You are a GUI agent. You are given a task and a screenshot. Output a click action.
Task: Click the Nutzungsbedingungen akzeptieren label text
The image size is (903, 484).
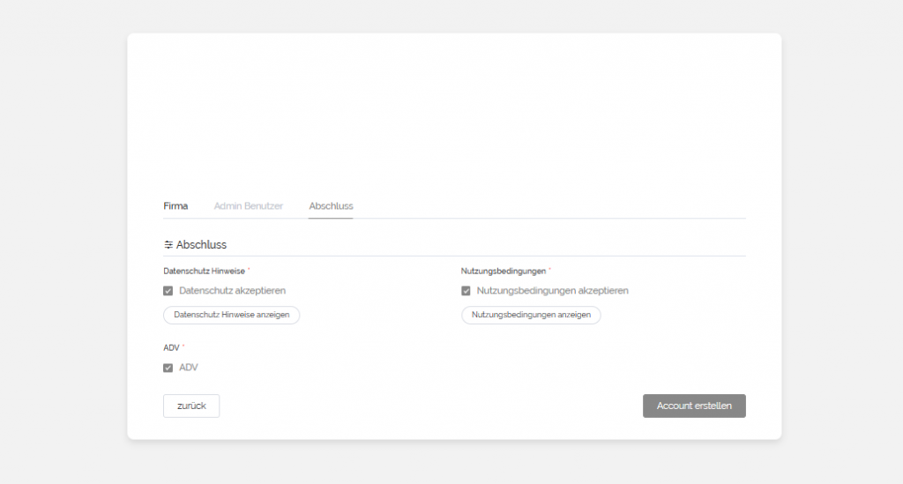[552, 290]
